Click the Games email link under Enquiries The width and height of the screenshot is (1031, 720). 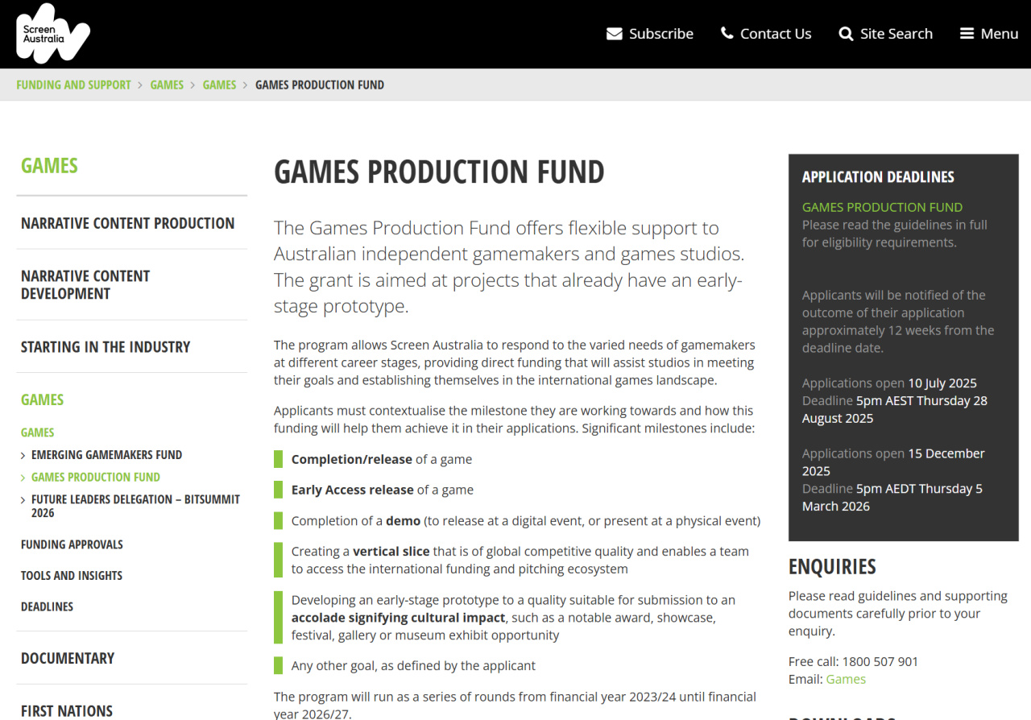tap(846, 679)
